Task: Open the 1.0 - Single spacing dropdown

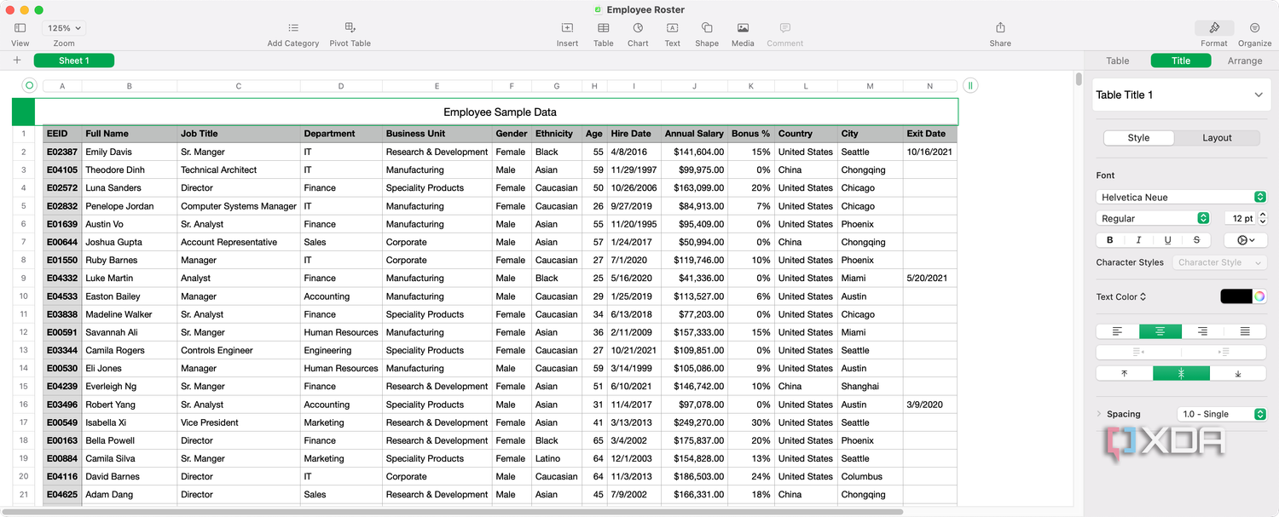Action: pos(1221,414)
